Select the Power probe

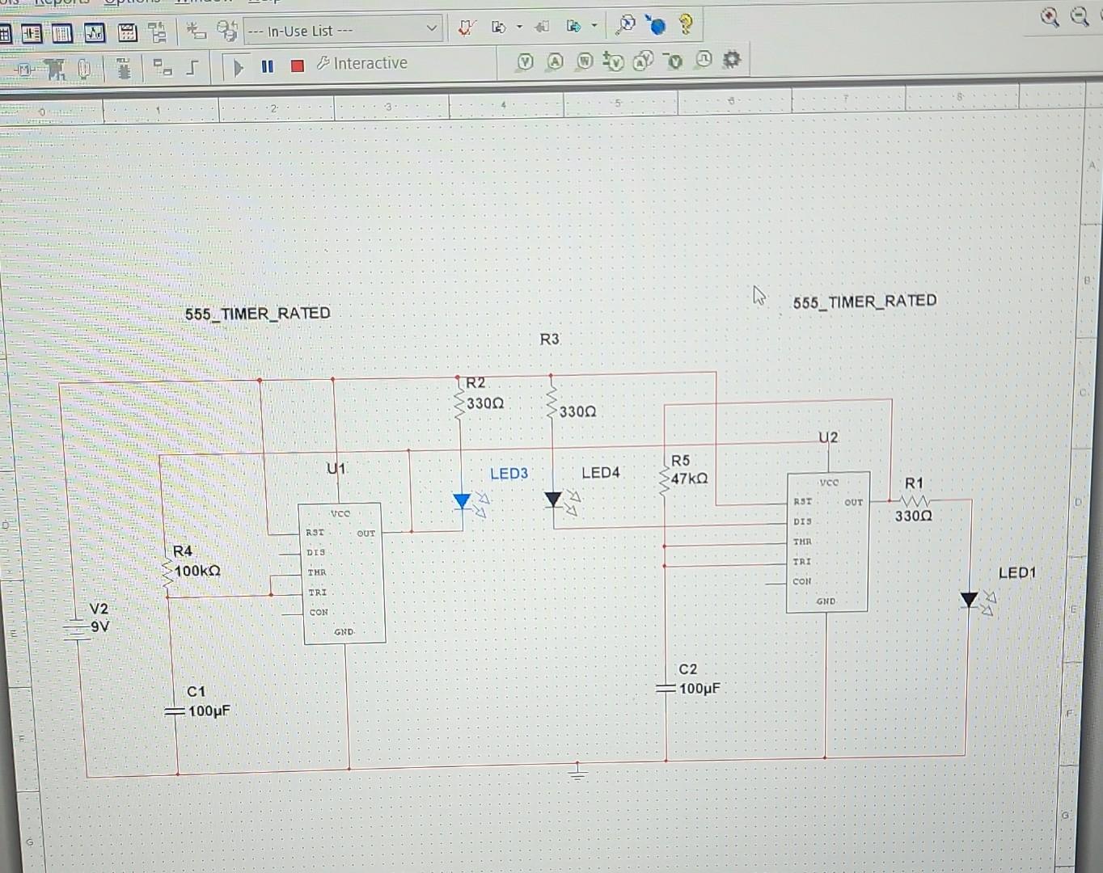click(x=585, y=61)
